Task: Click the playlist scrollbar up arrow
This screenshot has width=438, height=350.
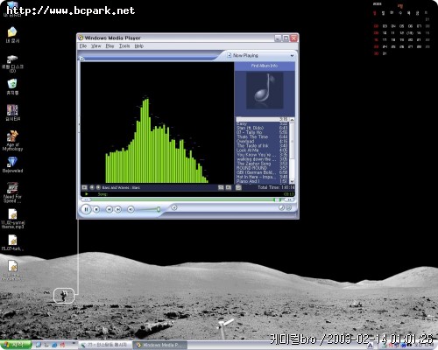Action: point(292,120)
